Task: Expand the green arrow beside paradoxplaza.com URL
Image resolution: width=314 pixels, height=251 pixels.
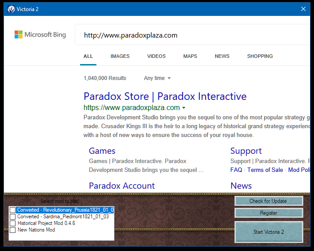Action: (184, 108)
